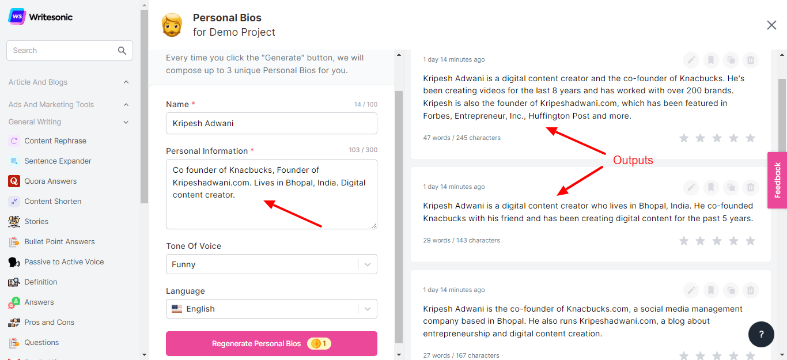Click the search magnifier icon in the sidebar
This screenshot has height=360, width=787.
click(122, 51)
